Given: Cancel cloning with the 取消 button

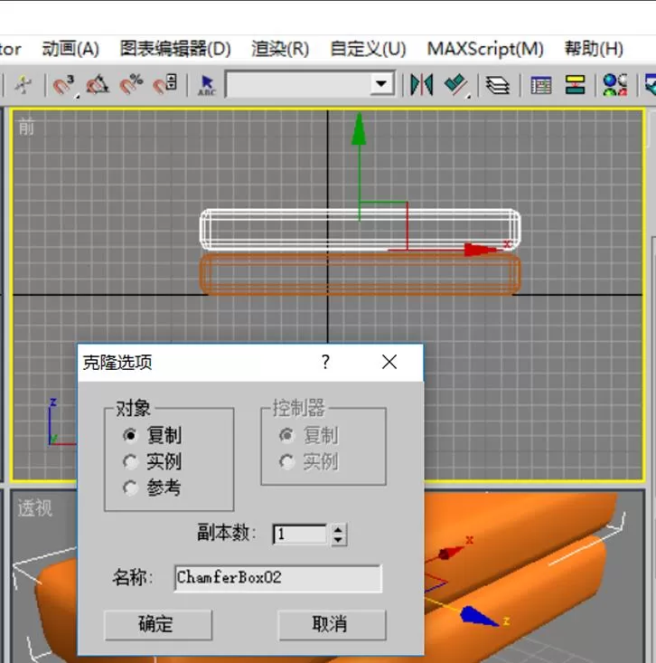Looking at the screenshot, I should [x=332, y=624].
